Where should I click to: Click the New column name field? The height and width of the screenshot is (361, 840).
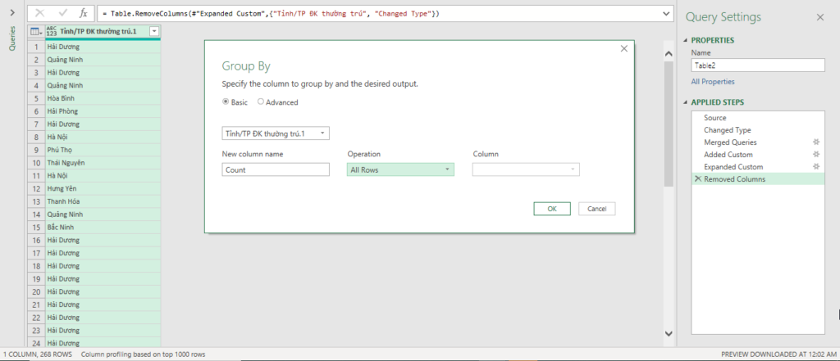(276, 169)
